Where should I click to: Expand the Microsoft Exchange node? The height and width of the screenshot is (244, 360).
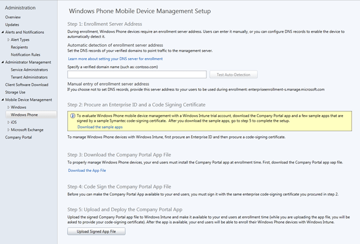(8, 130)
